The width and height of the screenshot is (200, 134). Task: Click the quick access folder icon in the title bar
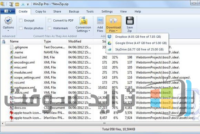click(17, 4)
